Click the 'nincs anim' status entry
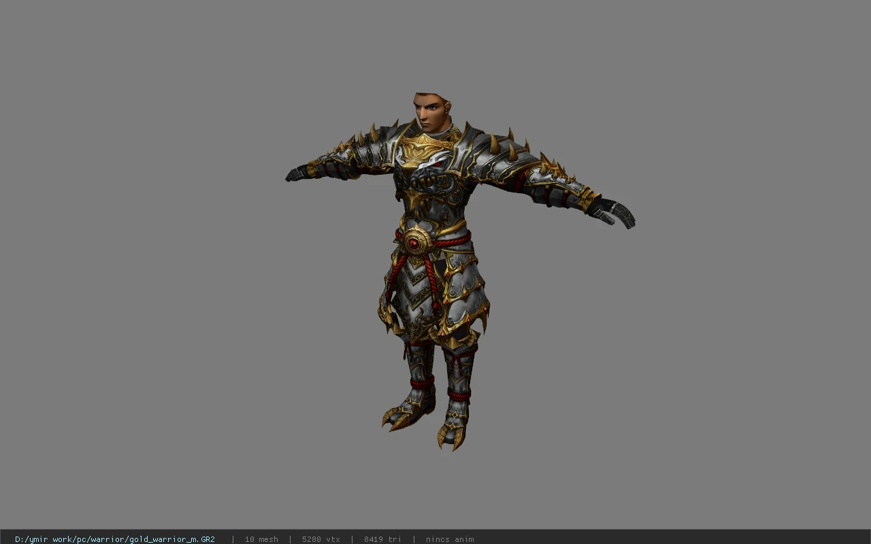The height and width of the screenshot is (544, 871). click(x=450, y=539)
